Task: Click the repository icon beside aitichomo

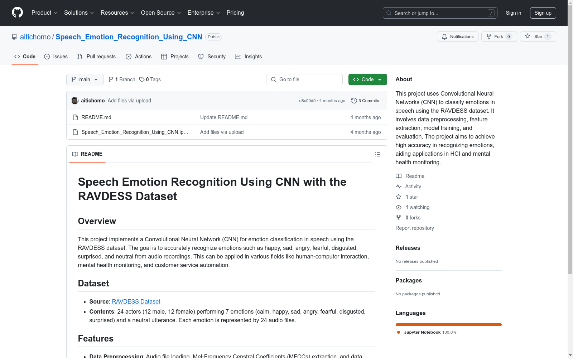Action: [14, 37]
